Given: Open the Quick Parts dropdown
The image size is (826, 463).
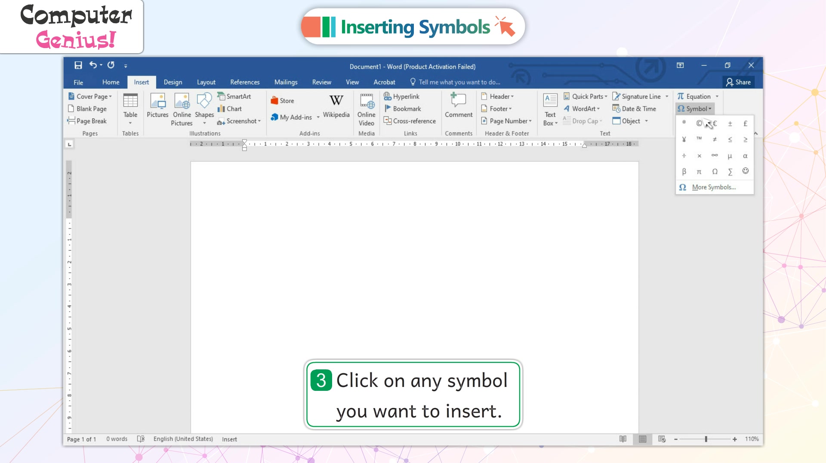Looking at the screenshot, I should click(x=586, y=97).
